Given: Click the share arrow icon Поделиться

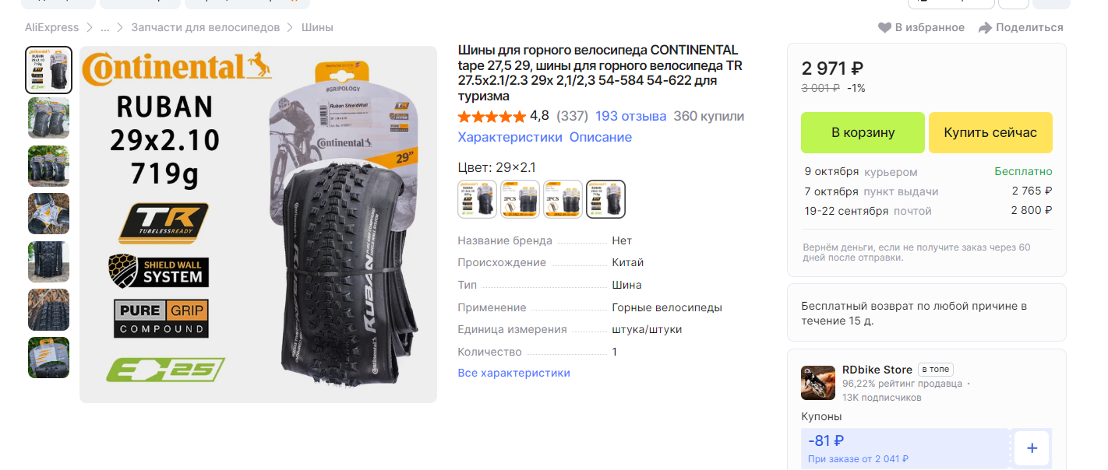Looking at the screenshot, I should click(985, 28).
